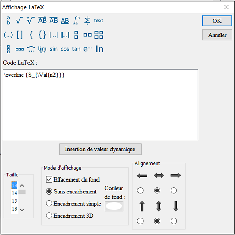The height and width of the screenshot is (235, 235).
Task: Insert the vector AB arrow notation
Action: [43, 20]
